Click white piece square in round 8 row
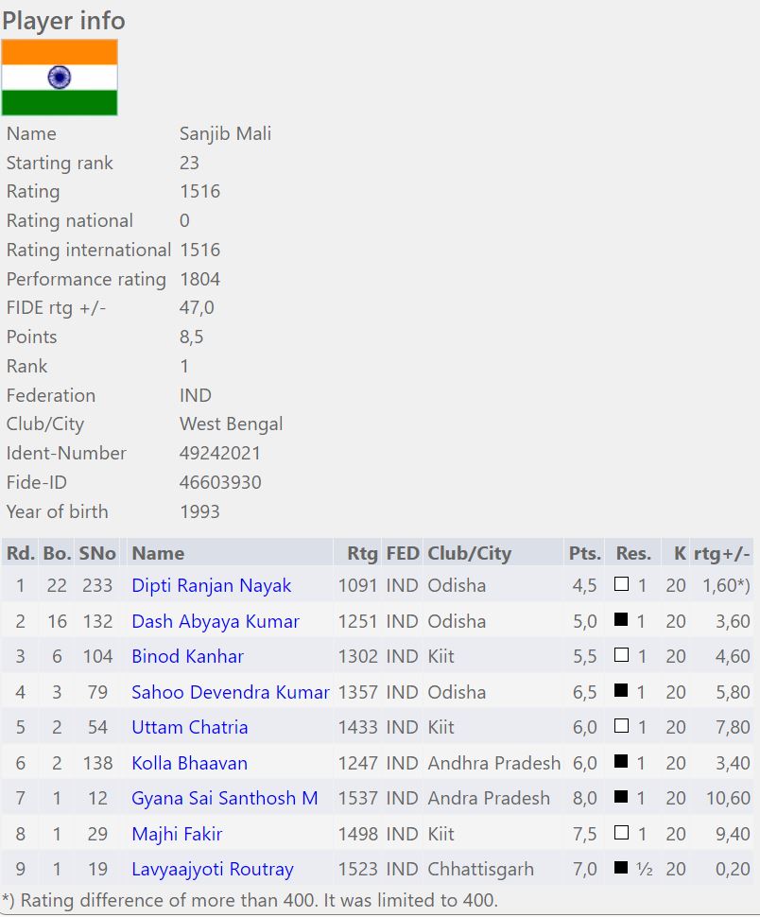The width and height of the screenshot is (760, 917). point(621,834)
